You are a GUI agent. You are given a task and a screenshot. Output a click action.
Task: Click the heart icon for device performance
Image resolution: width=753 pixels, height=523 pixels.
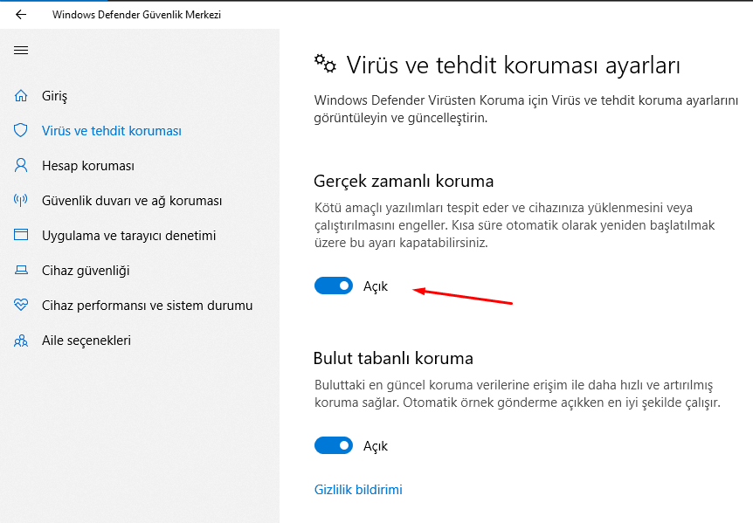pyautogui.click(x=21, y=305)
